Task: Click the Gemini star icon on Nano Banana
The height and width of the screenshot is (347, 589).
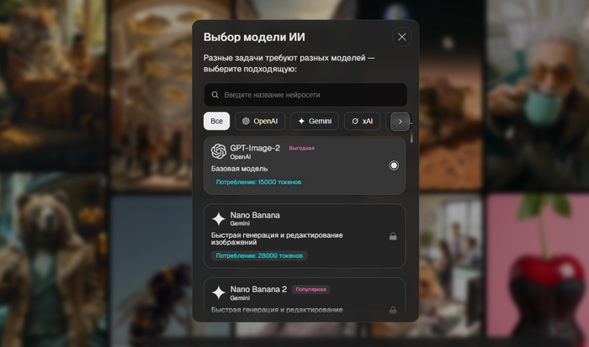Action: tap(219, 218)
